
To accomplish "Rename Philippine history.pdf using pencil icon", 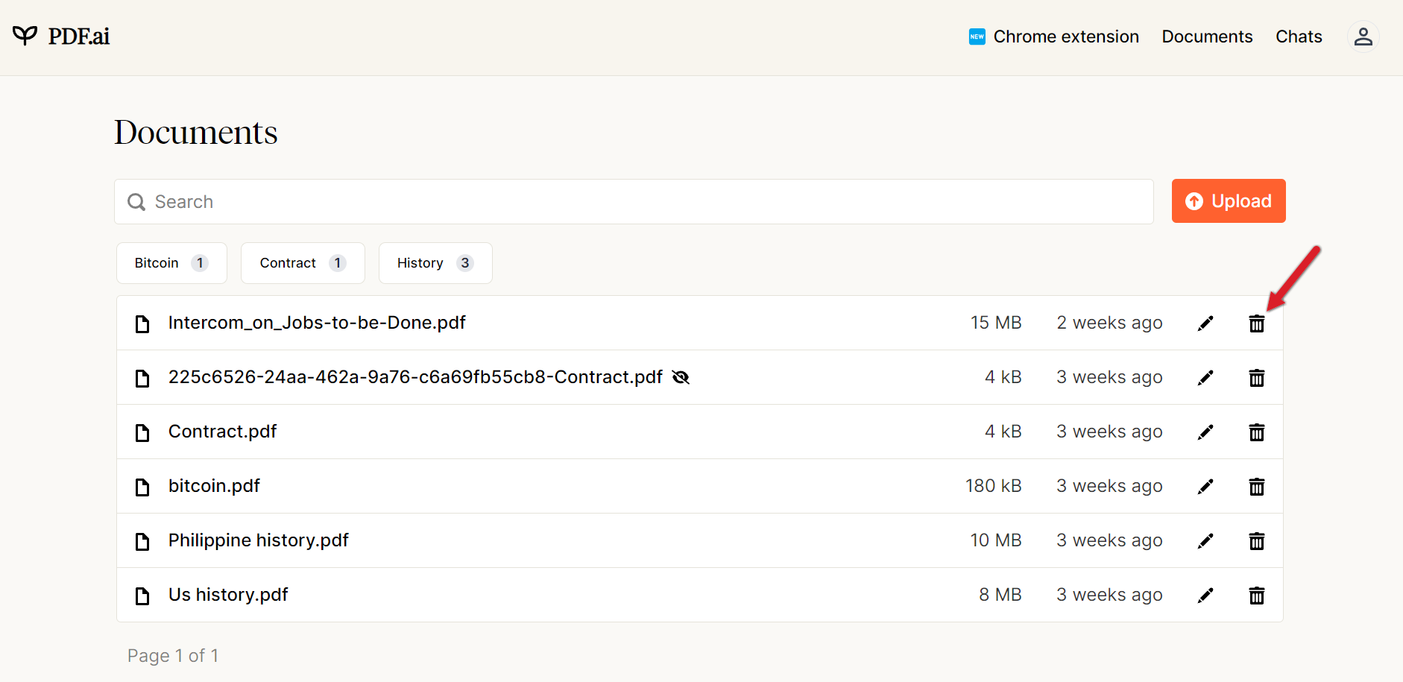I will coord(1205,541).
